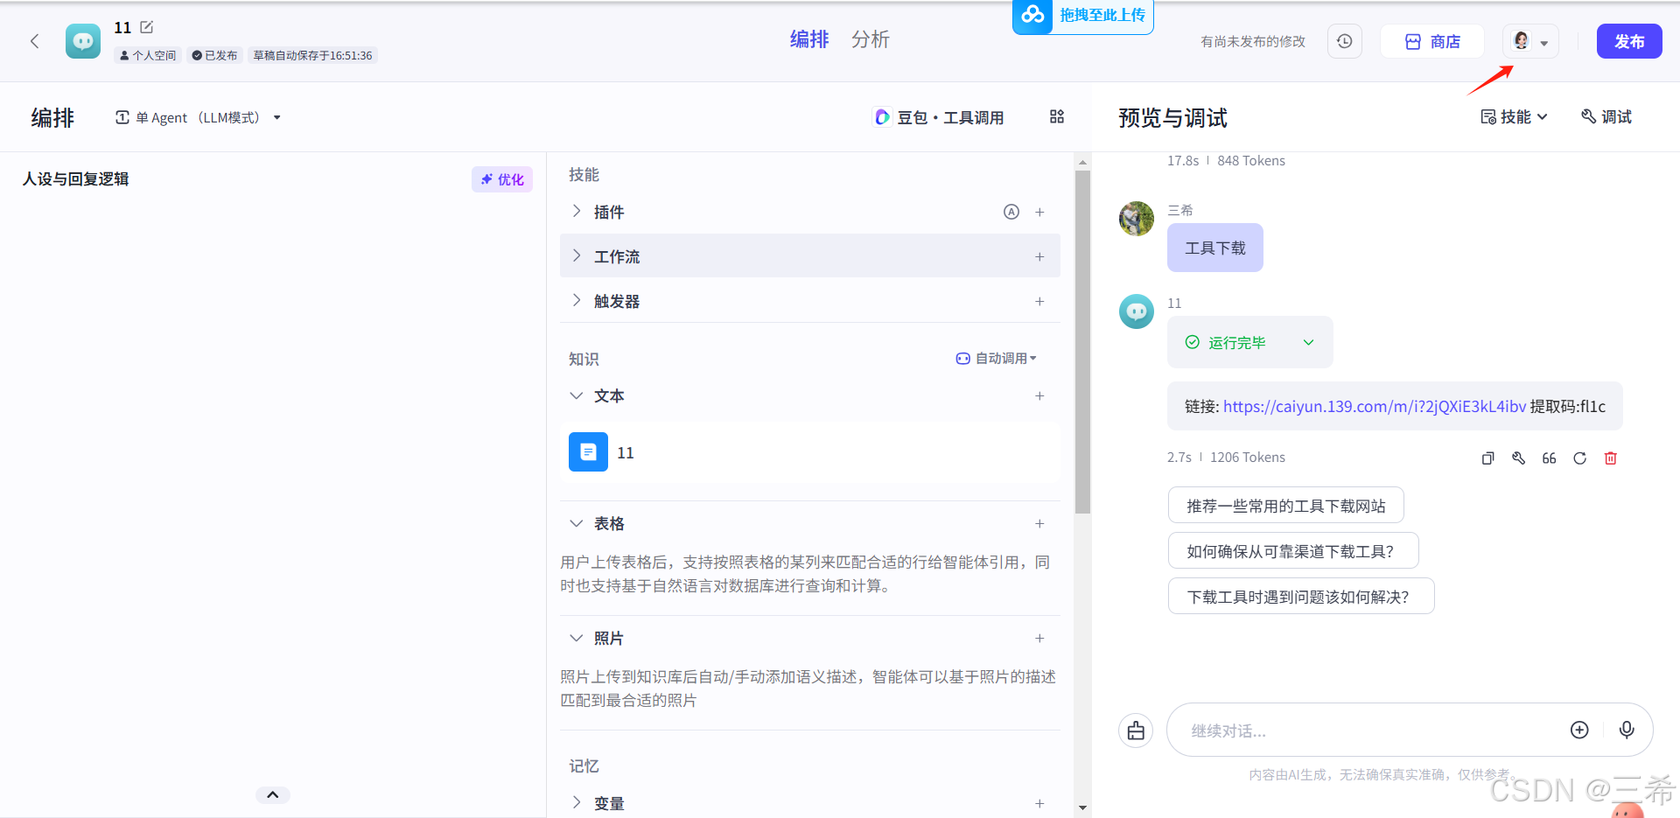Image resolution: width=1680 pixels, height=818 pixels.
Task: Collapse prompt panel with bottom chevron button
Action: [273, 794]
